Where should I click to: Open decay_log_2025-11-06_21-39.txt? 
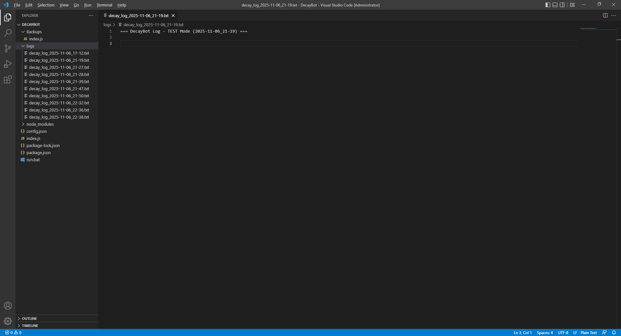coord(57,81)
